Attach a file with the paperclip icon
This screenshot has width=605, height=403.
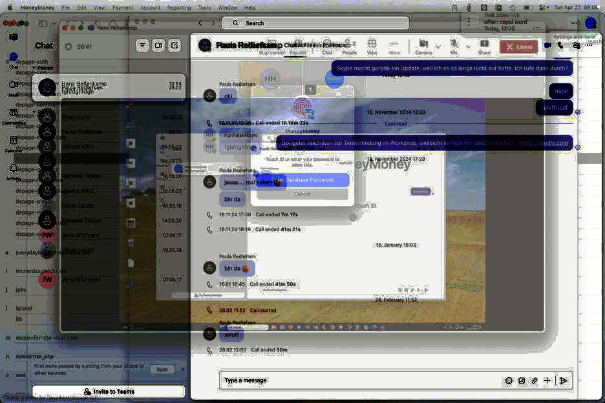535,380
